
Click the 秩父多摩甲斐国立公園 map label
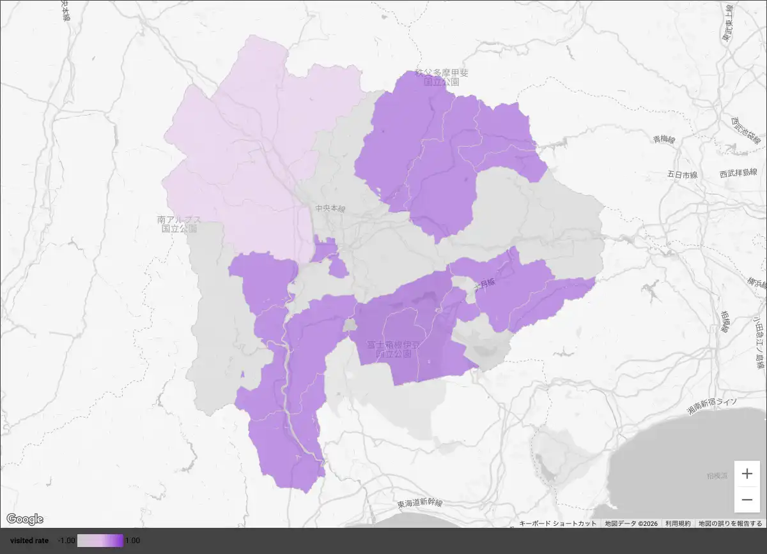coord(441,78)
